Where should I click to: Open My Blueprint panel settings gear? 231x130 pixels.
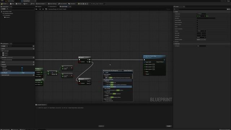click(34, 46)
